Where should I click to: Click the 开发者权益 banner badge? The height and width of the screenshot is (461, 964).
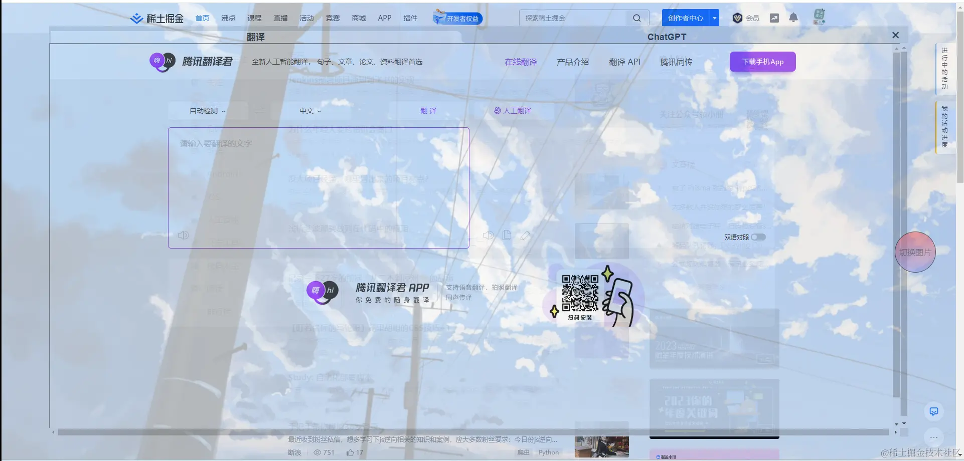(x=457, y=18)
